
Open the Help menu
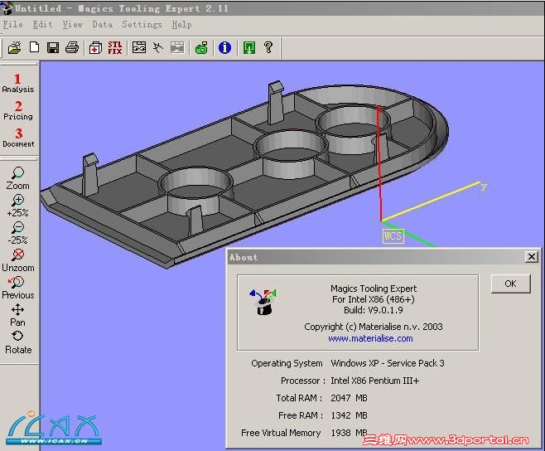[181, 25]
